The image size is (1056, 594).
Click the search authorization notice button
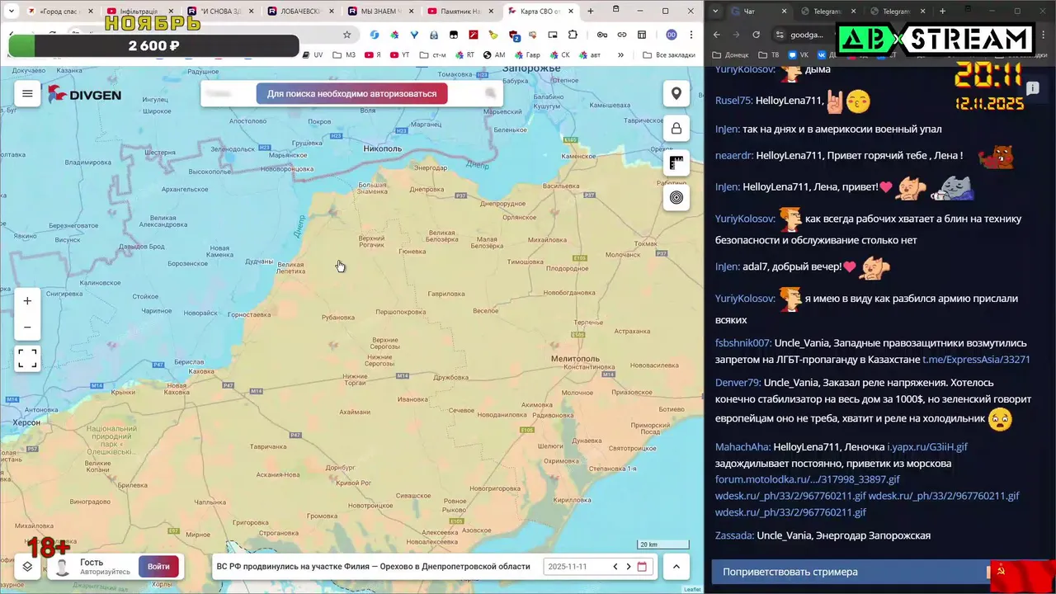coord(351,93)
